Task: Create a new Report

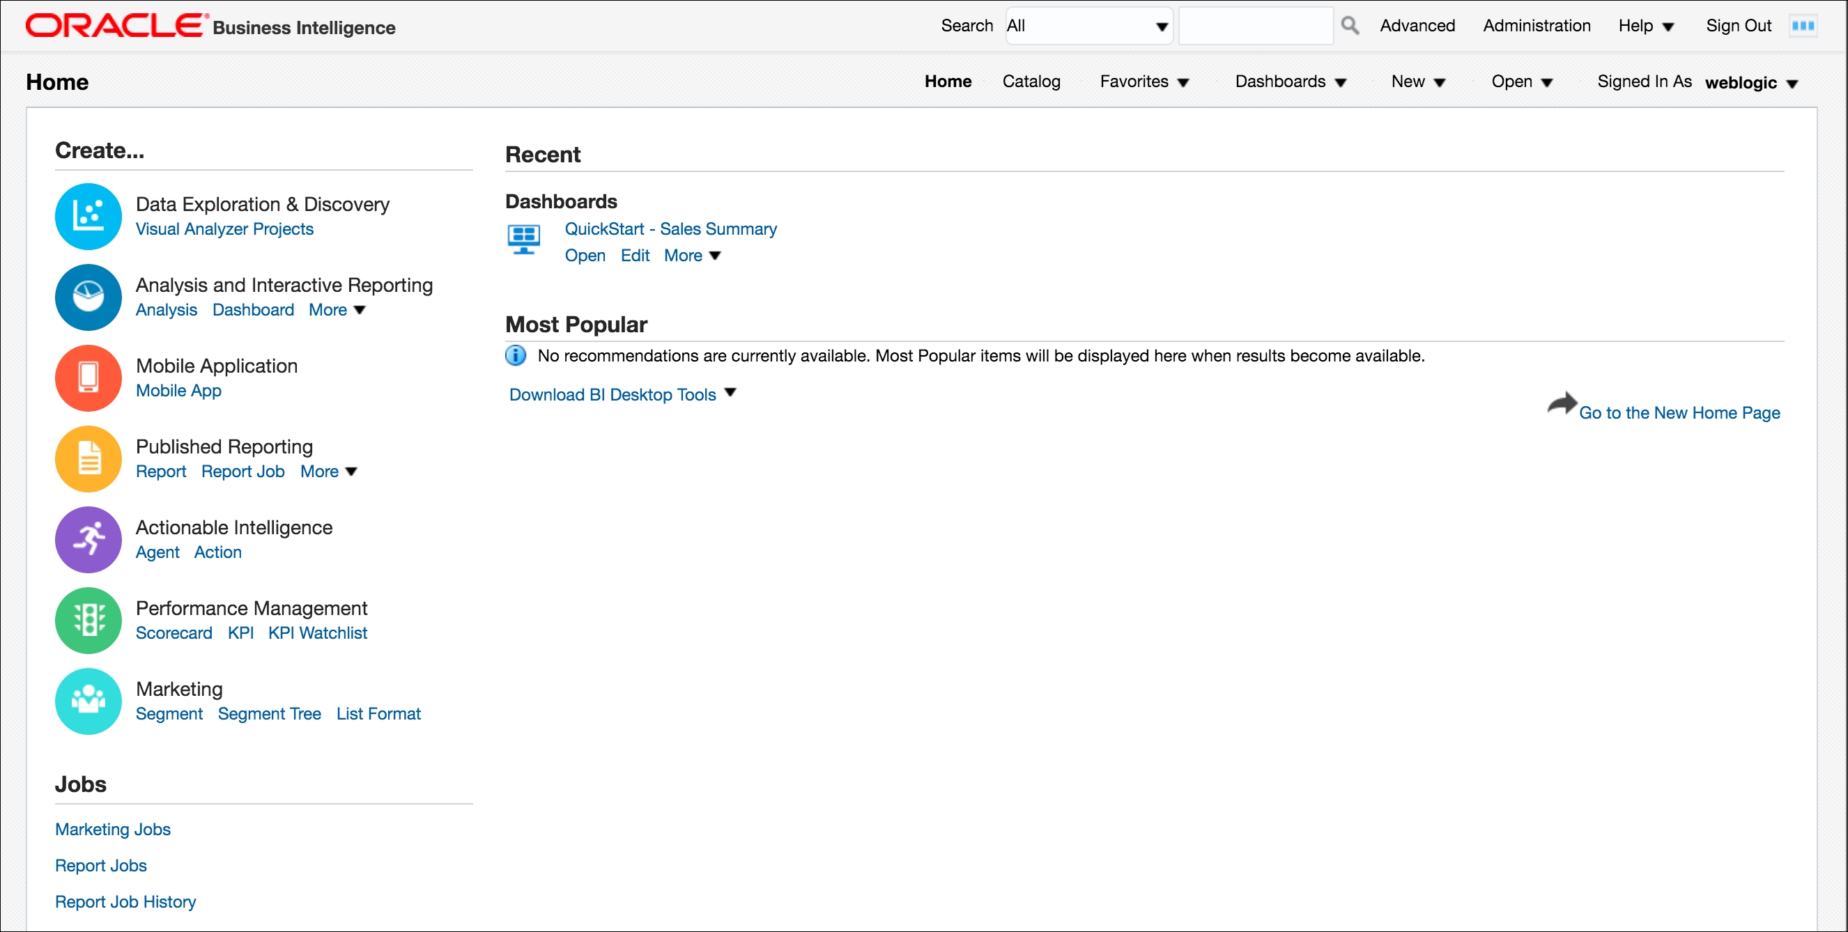Action: point(161,471)
